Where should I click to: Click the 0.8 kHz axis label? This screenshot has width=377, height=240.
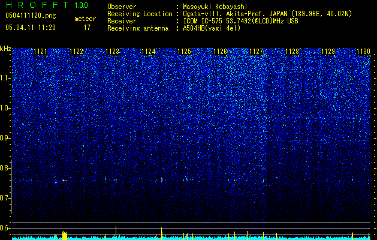(x=5, y=168)
